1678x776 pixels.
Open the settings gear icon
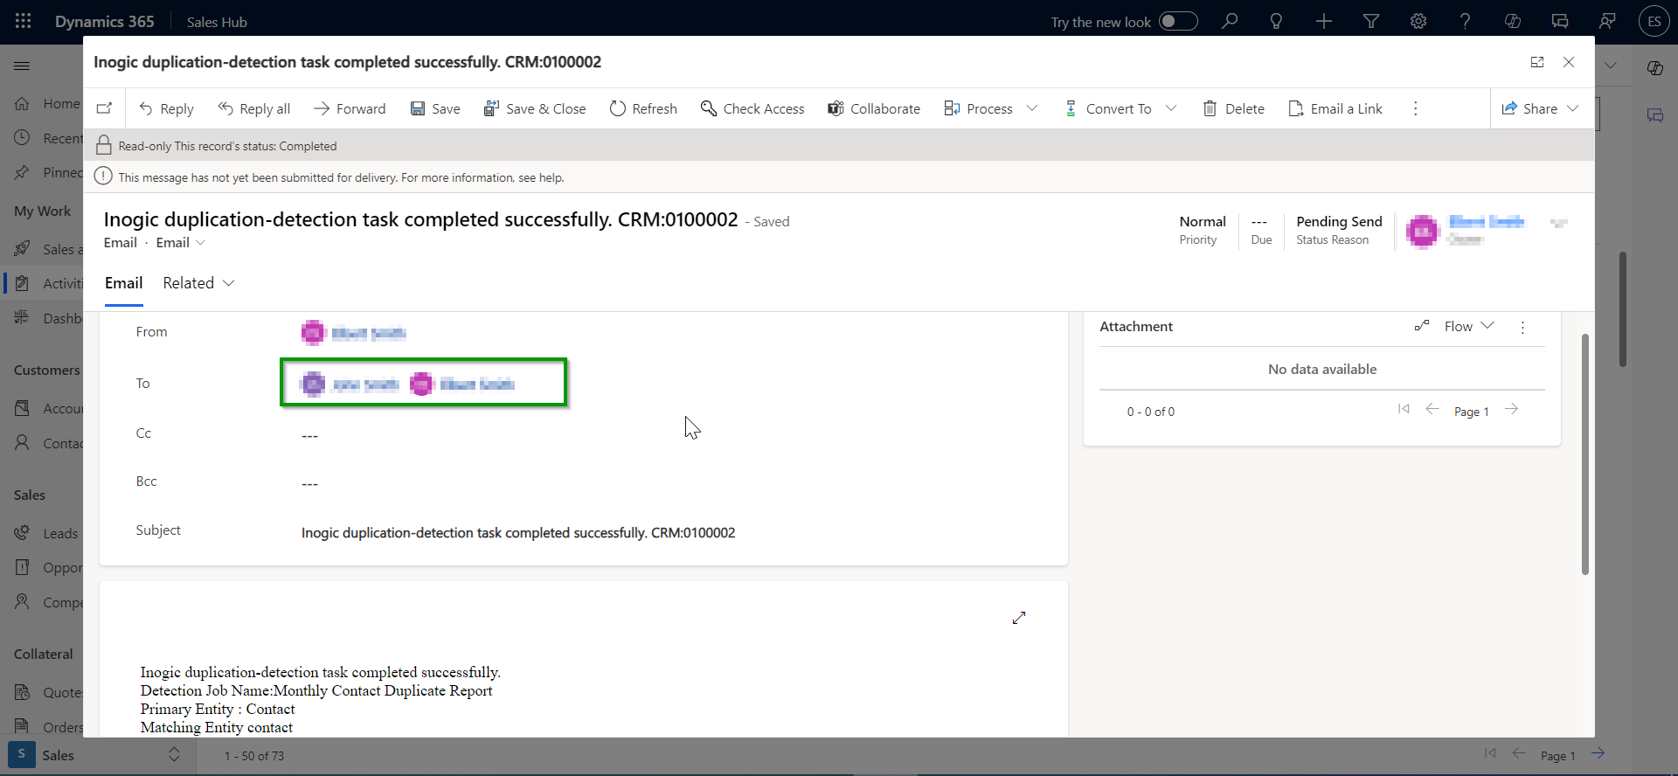pyautogui.click(x=1418, y=21)
